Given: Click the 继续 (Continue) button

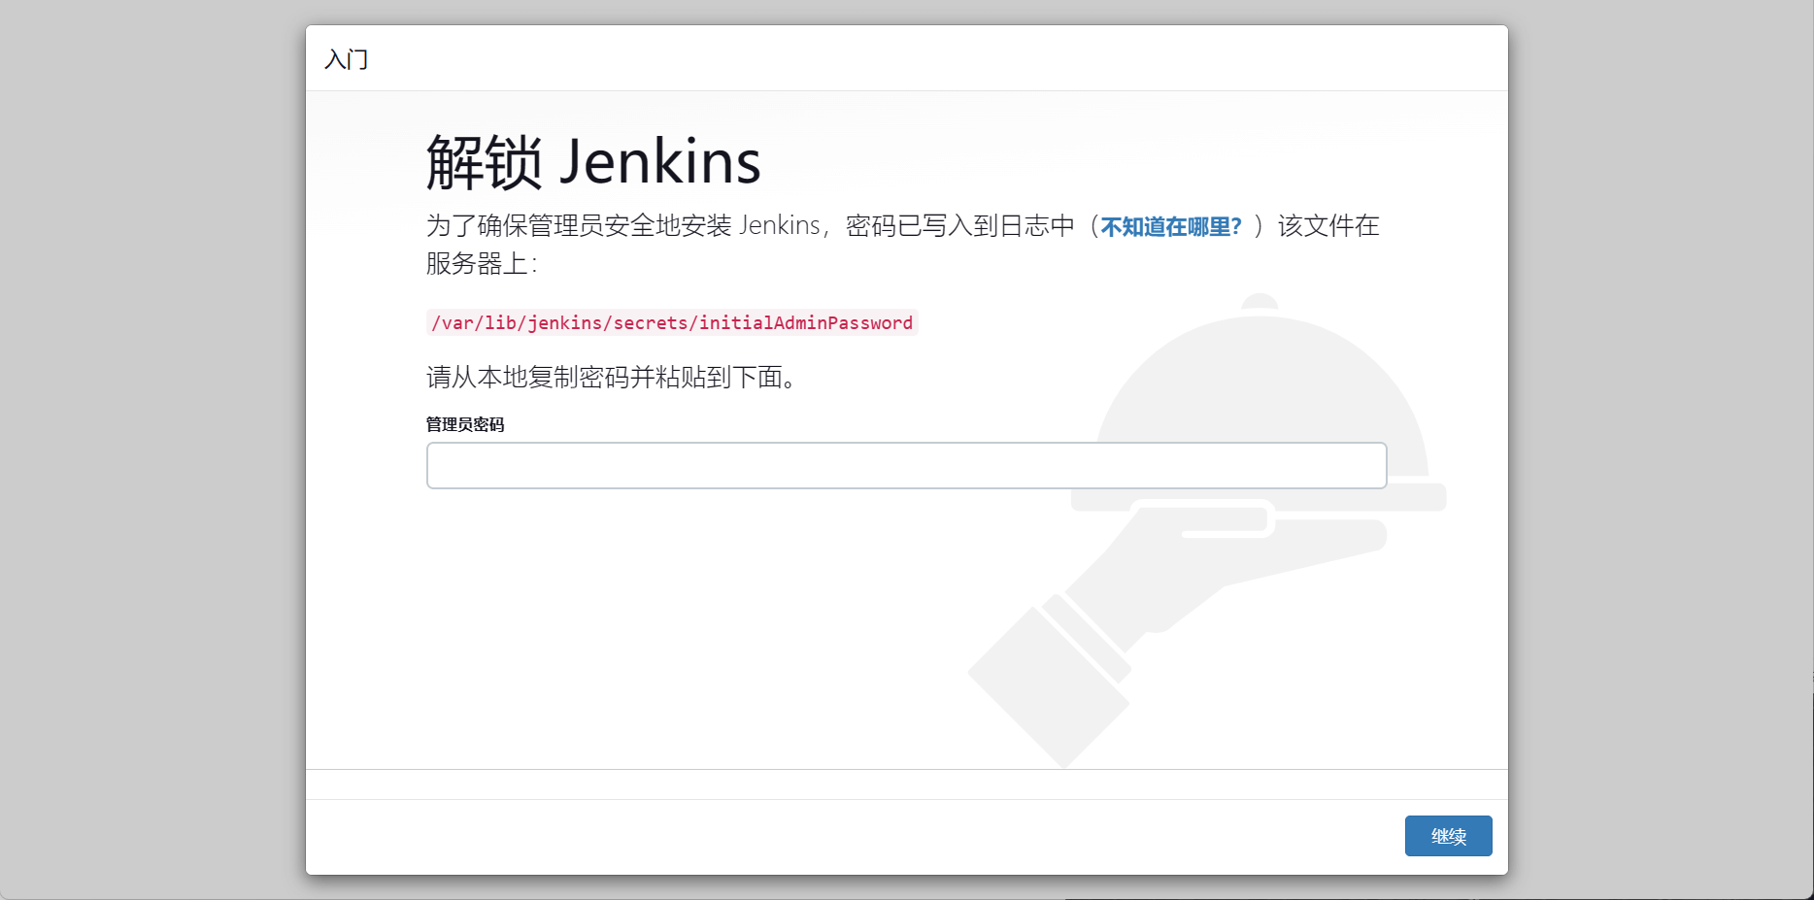Looking at the screenshot, I should tap(1448, 836).
